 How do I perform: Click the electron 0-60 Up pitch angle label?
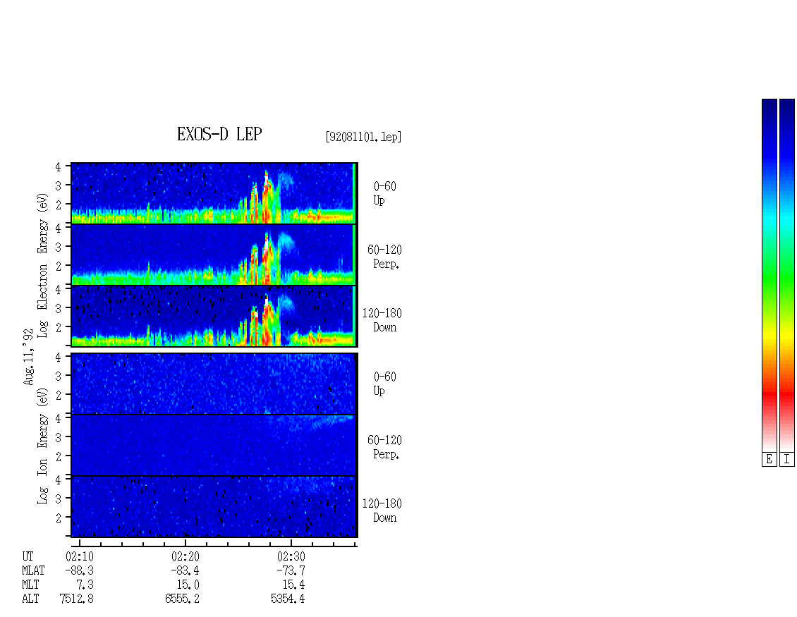(x=385, y=193)
